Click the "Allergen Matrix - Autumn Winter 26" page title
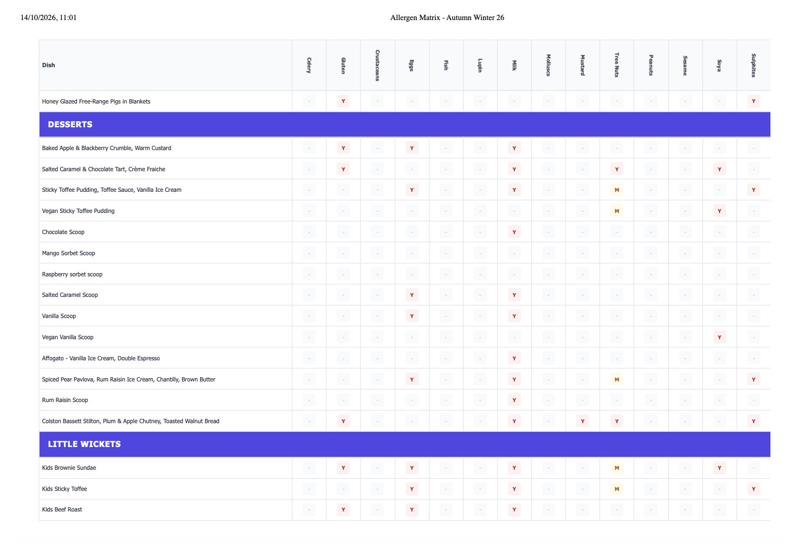 coord(447,17)
